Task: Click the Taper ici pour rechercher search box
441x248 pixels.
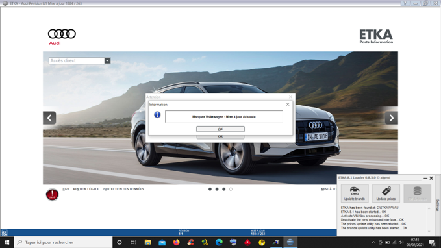Action: point(63,242)
